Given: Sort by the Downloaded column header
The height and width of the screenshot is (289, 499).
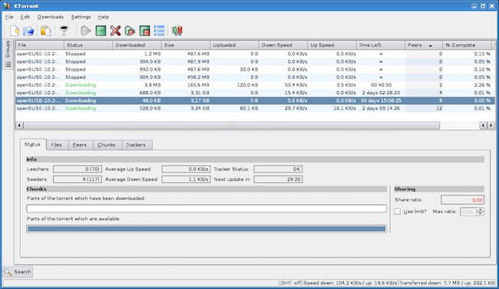Looking at the screenshot, I should pos(137,45).
